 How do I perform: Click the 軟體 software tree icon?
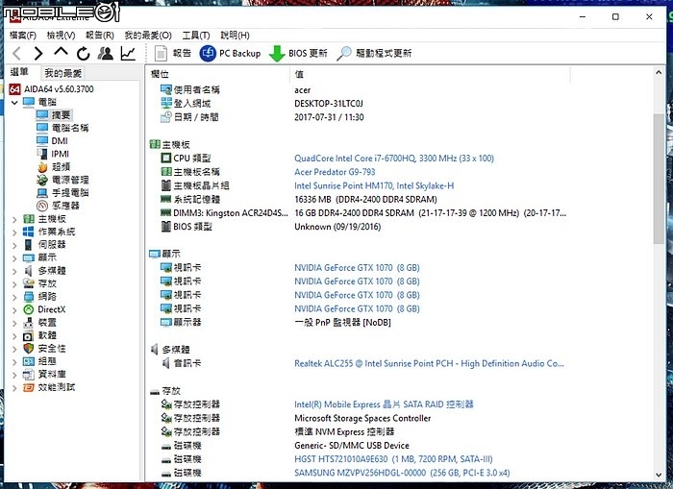28,335
